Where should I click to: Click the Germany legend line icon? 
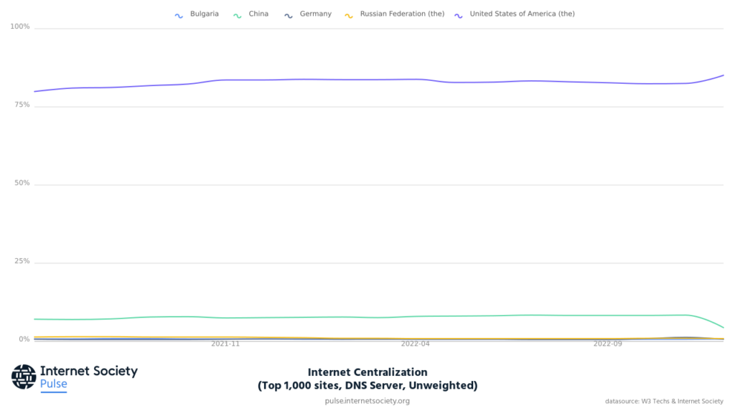point(288,14)
